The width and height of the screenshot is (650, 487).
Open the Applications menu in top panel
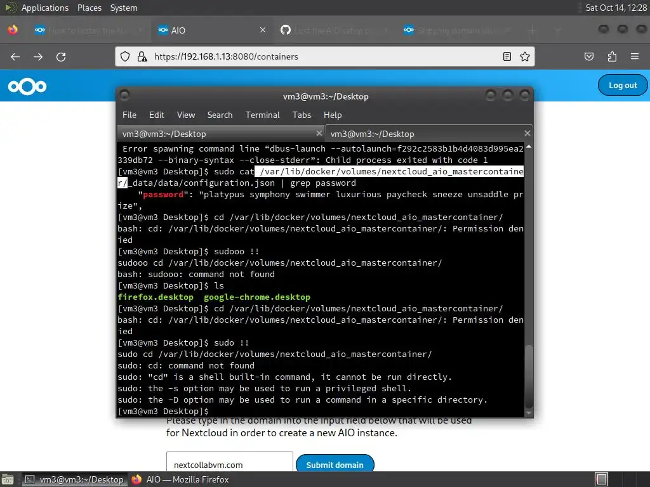[45, 8]
